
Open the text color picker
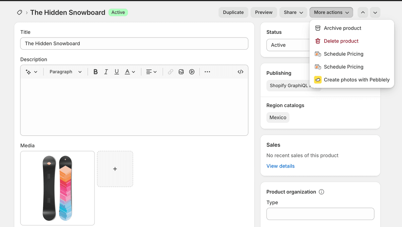coord(130,72)
